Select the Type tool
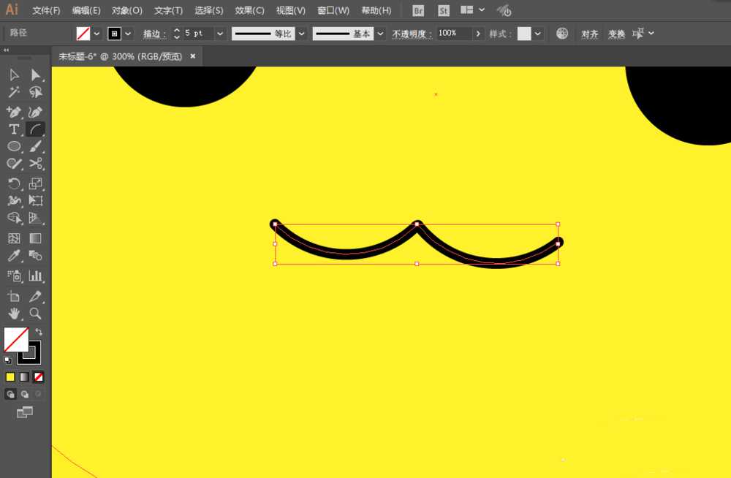 (x=13, y=129)
